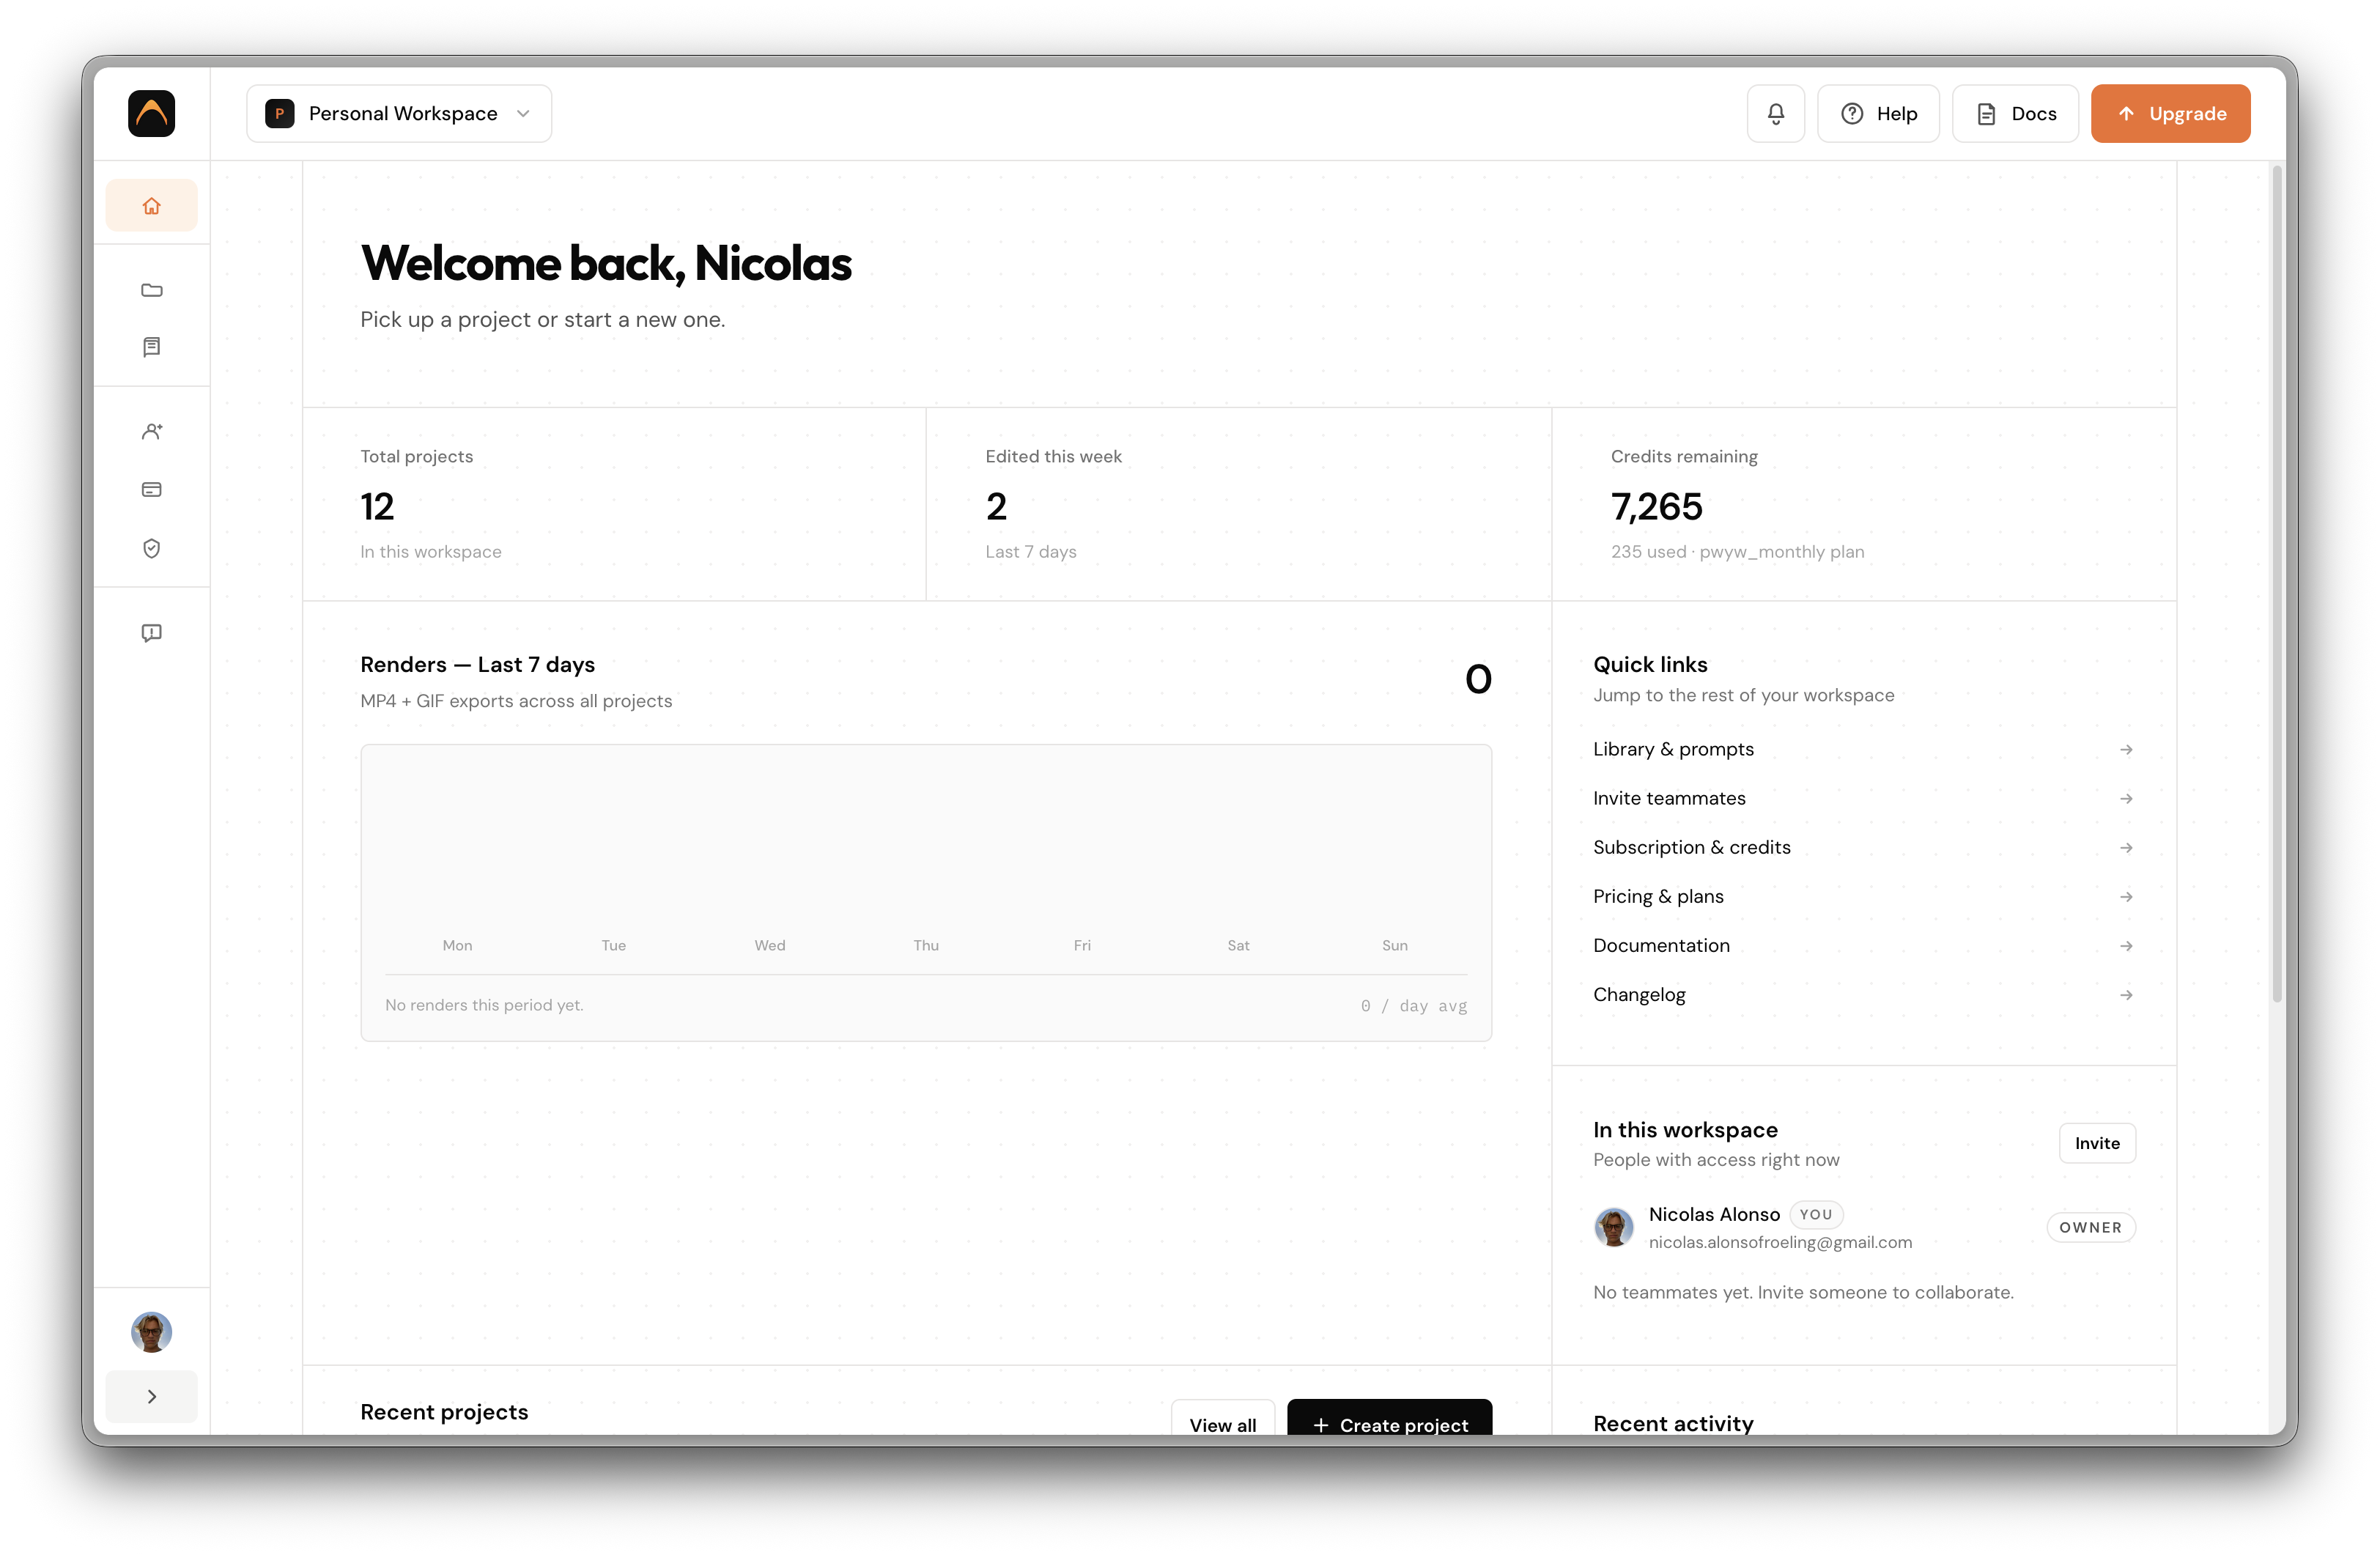Open Docs from the top bar
2380x1555 pixels.
click(x=2016, y=113)
